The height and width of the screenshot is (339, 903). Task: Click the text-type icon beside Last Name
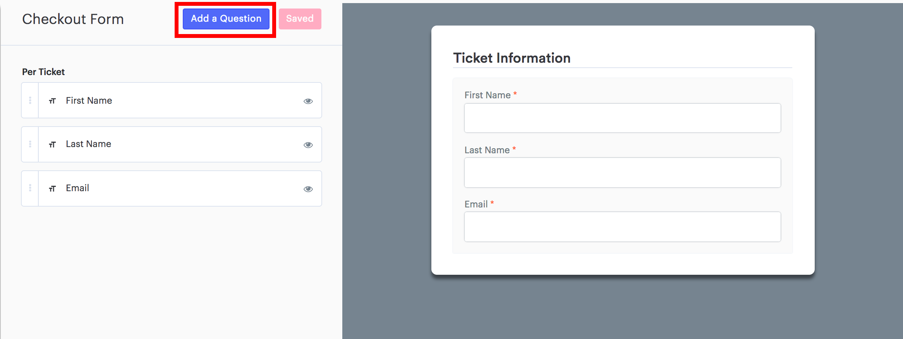(52, 145)
